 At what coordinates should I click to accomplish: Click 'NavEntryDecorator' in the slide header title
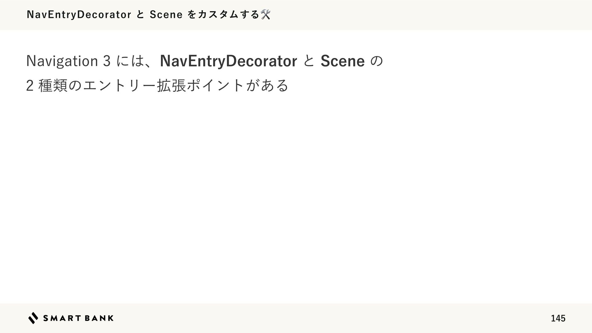click(x=79, y=14)
